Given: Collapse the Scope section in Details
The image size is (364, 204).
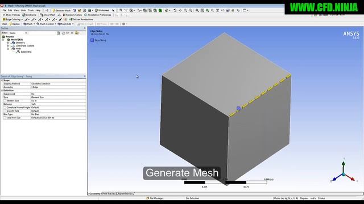Looking at the screenshot, I should (2, 80).
